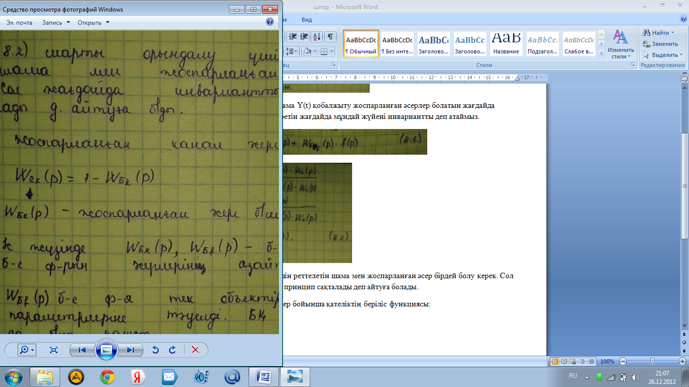Launch Yandex from taskbar
689x387 pixels.
tap(138, 377)
